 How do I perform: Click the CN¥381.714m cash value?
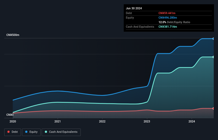click(168, 27)
